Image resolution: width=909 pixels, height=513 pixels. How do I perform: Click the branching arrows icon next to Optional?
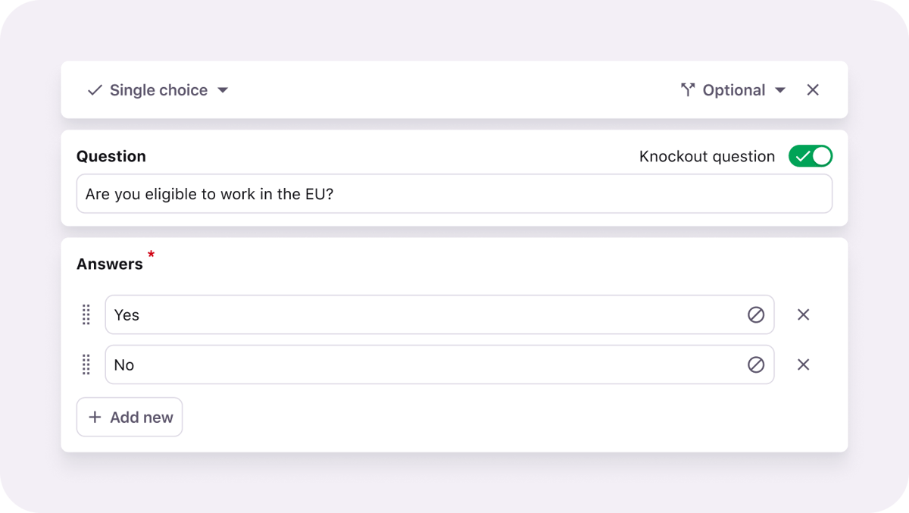688,89
